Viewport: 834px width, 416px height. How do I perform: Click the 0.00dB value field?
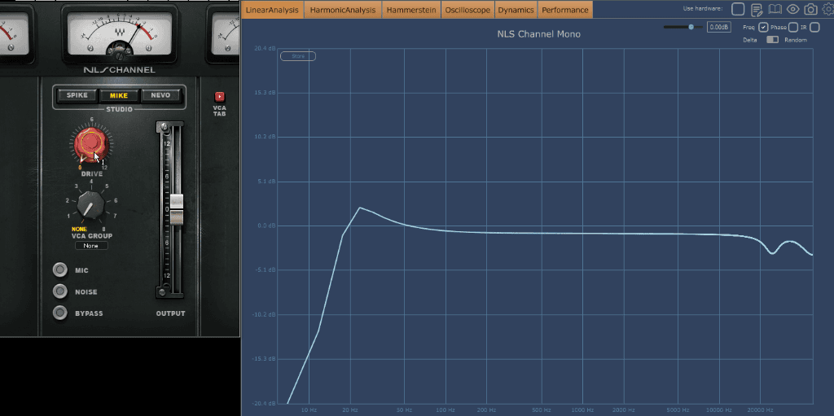719,27
